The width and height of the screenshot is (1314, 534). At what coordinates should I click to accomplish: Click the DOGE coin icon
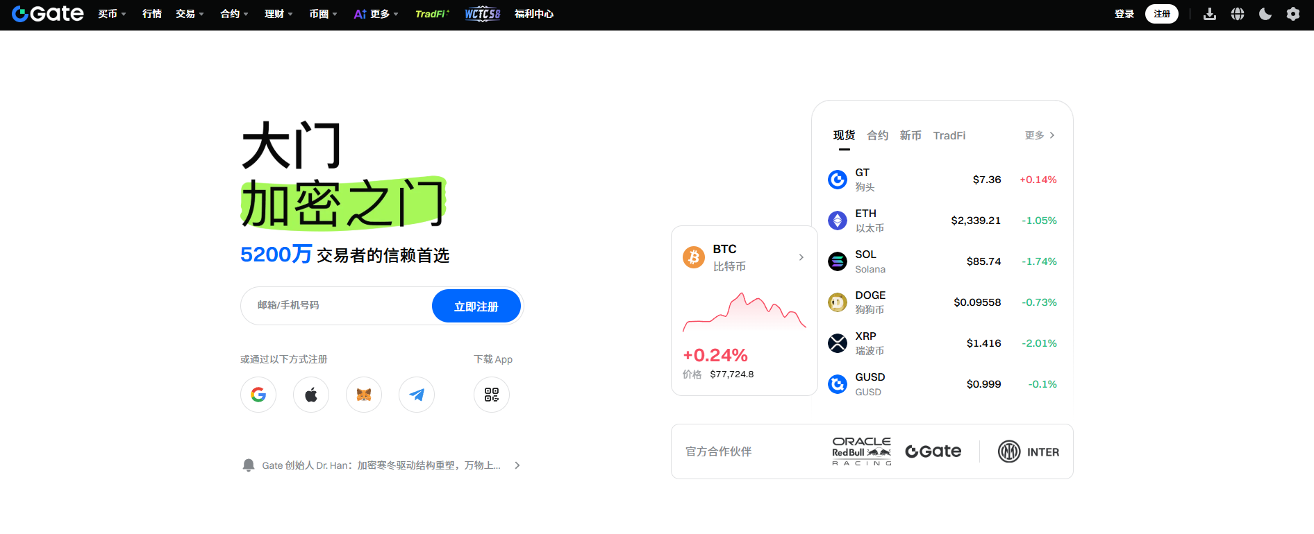pos(838,302)
